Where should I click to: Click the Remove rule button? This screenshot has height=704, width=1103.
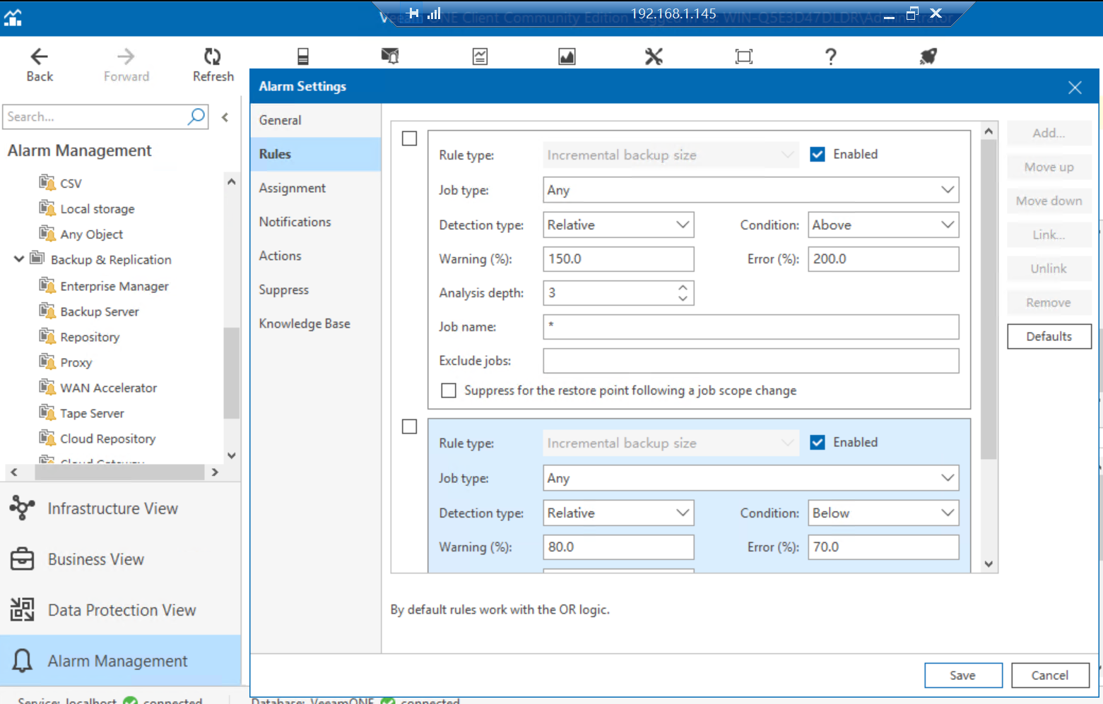pos(1049,302)
